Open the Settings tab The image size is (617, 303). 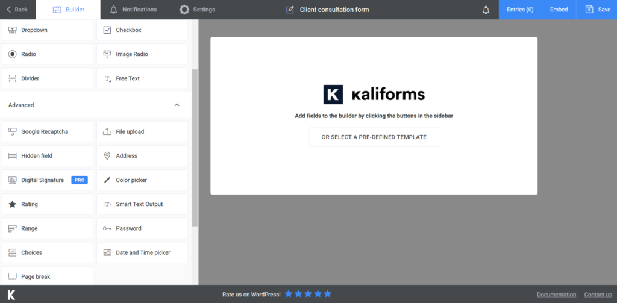tap(197, 10)
